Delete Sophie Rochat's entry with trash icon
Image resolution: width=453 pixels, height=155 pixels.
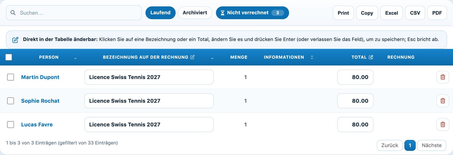pos(443,101)
